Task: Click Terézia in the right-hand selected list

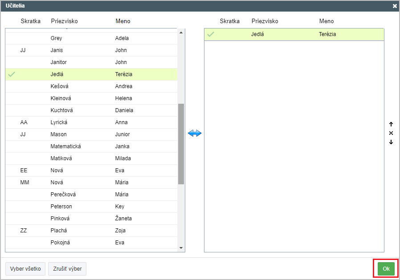Action: (327, 34)
